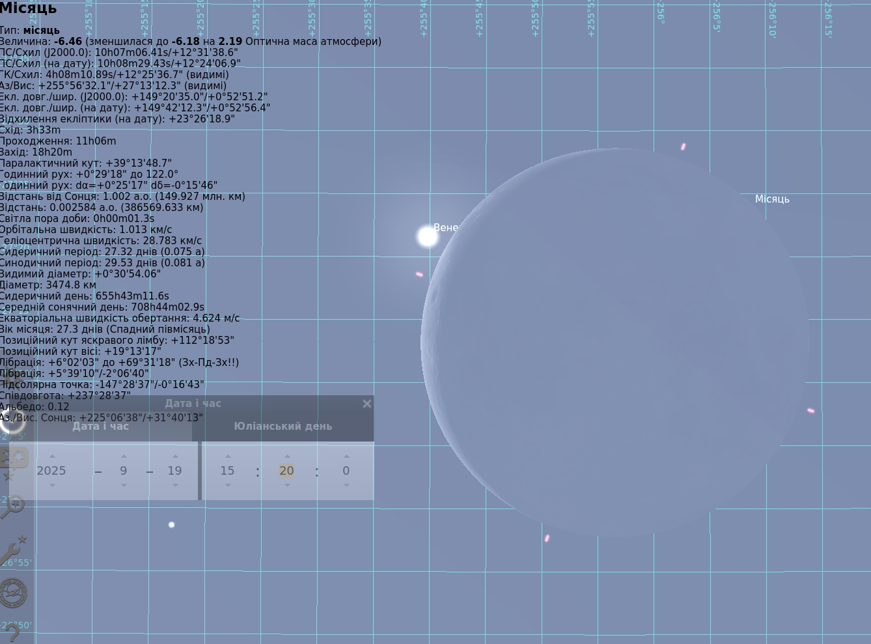The height and width of the screenshot is (644, 871).
Task: Increase the month 9 with up arrow
Action: pyautogui.click(x=124, y=456)
